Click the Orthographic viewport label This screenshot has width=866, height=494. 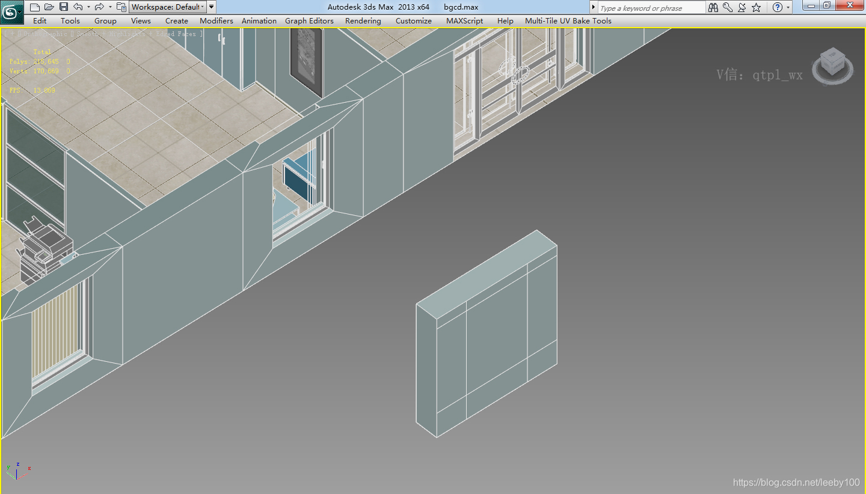click(x=46, y=34)
